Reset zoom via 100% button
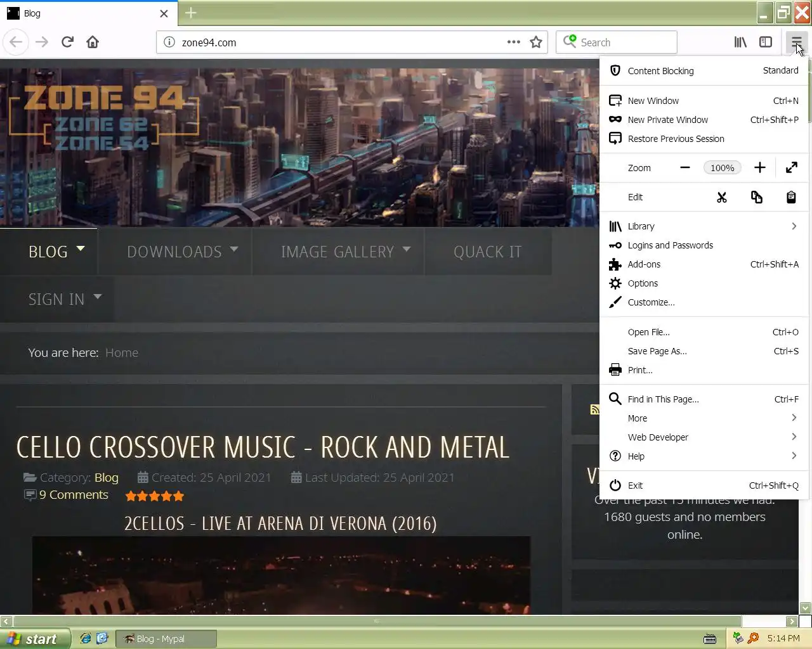The image size is (812, 649). 722,168
